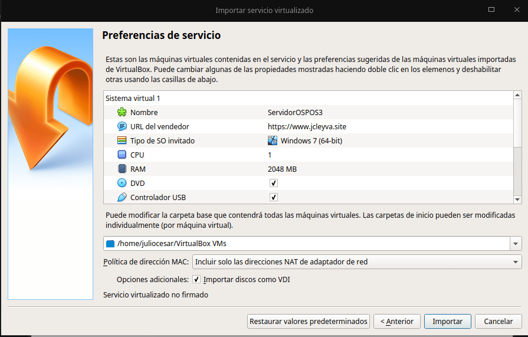Click the Tipo de SO invitado icon

(x=122, y=140)
